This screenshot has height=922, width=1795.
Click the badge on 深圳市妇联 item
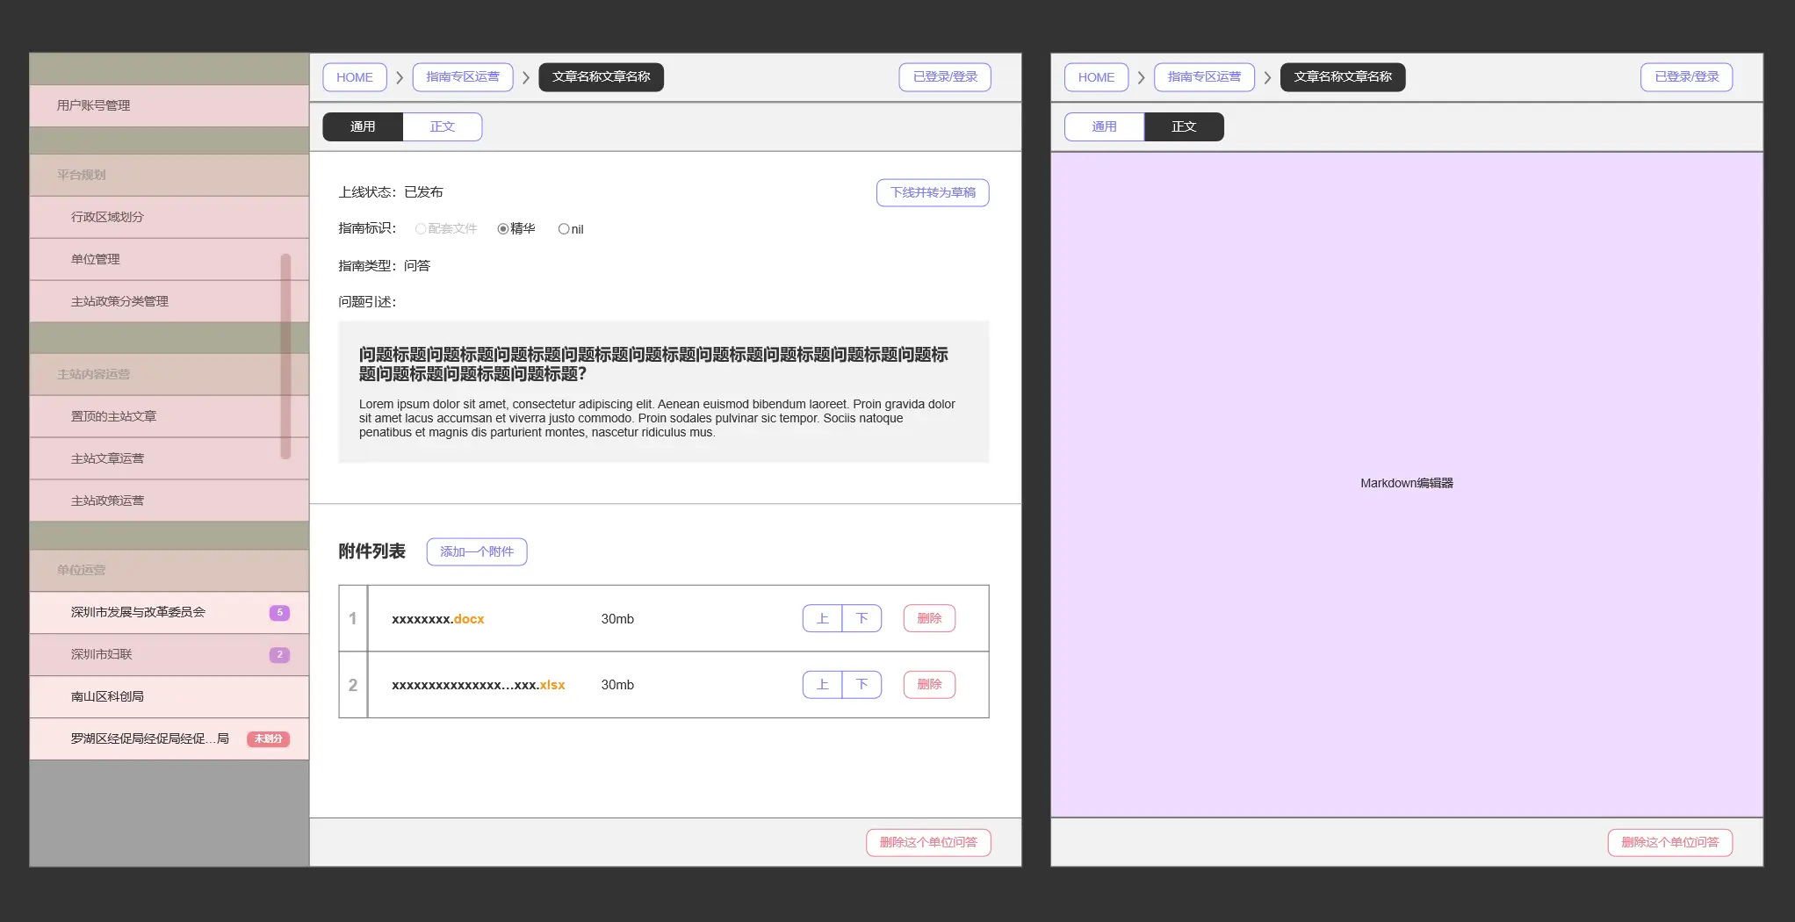[279, 654]
